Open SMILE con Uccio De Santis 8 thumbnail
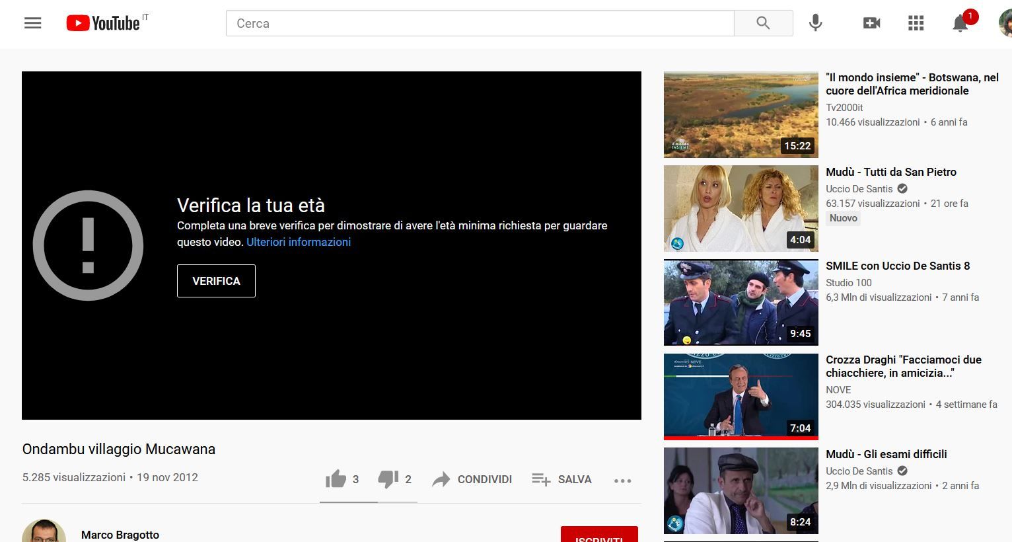This screenshot has height=542, width=1012. click(741, 303)
